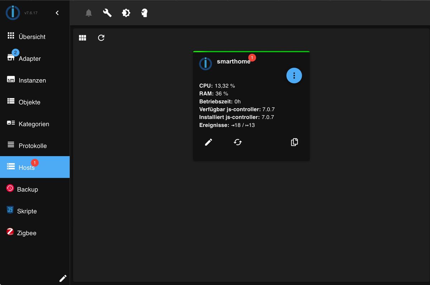Open Übersicht in the sidebar
430x285 pixels.
pos(35,37)
